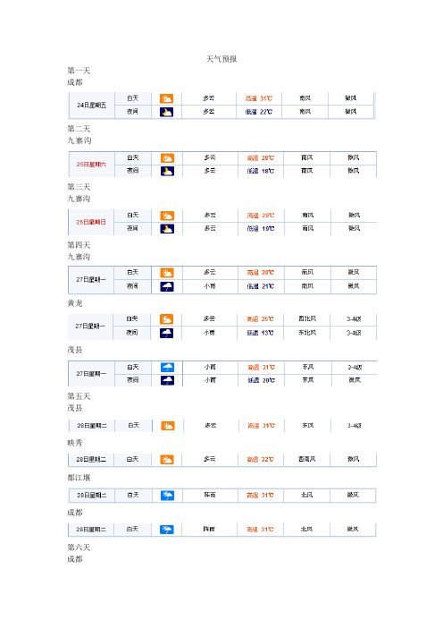The width and height of the screenshot is (443, 628).
Task: Click the 东北风 wind direction cell
Action: click(307, 333)
